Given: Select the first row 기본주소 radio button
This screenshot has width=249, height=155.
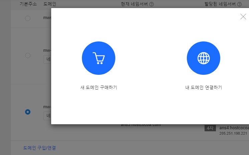Looking at the screenshot, I should [28, 18].
